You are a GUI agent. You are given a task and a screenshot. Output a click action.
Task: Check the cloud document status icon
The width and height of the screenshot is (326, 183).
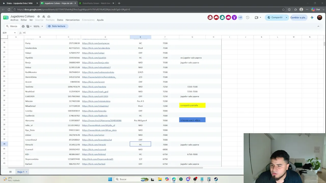49,17
